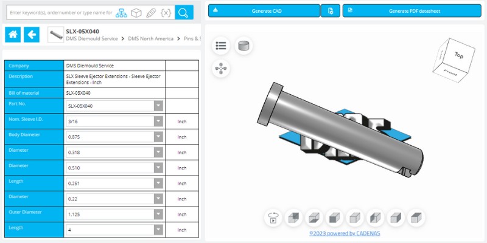Click the Description row label

click(21, 77)
